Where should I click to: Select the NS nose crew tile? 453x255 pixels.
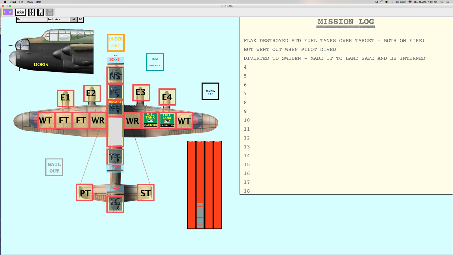[x=115, y=75]
